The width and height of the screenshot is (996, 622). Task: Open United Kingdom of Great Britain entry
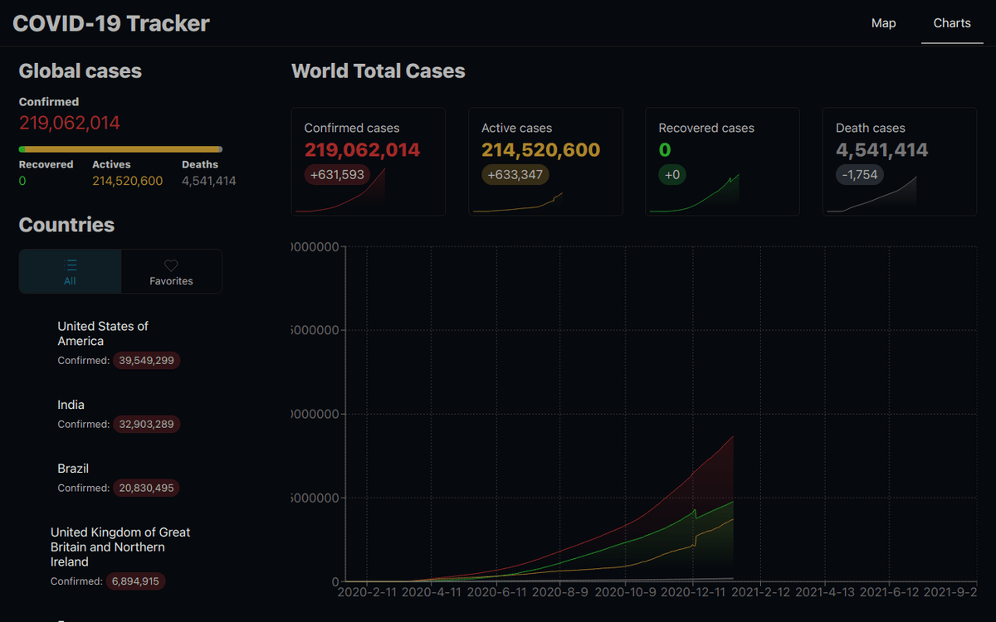click(120, 547)
